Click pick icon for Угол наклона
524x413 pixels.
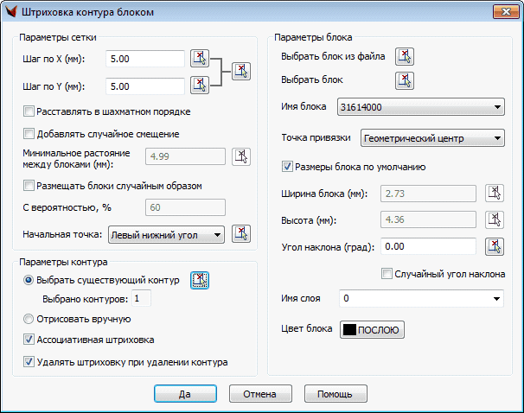pyautogui.click(x=494, y=246)
